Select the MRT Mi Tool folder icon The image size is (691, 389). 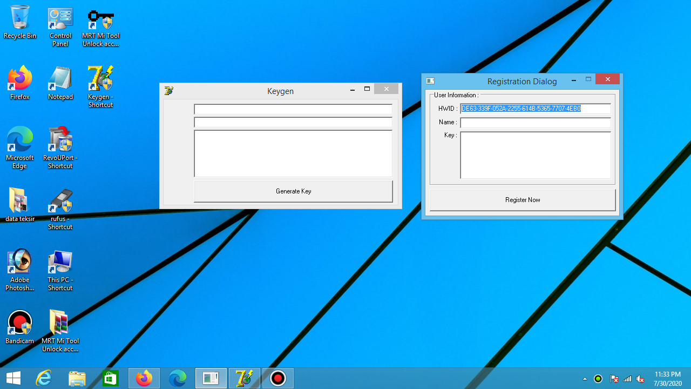[x=60, y=331]
